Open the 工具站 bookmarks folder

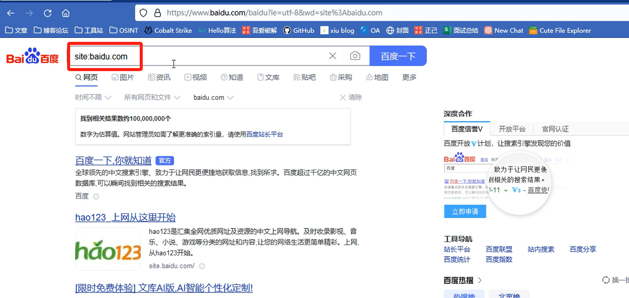tap(89, 30)
